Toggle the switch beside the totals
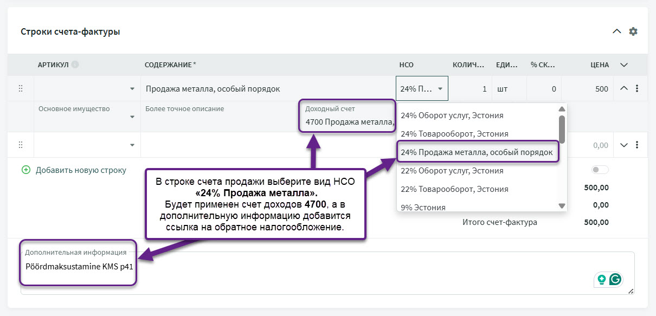Viewport: 656px width, 316px height. pyautogui.click(x=600, y=170)
